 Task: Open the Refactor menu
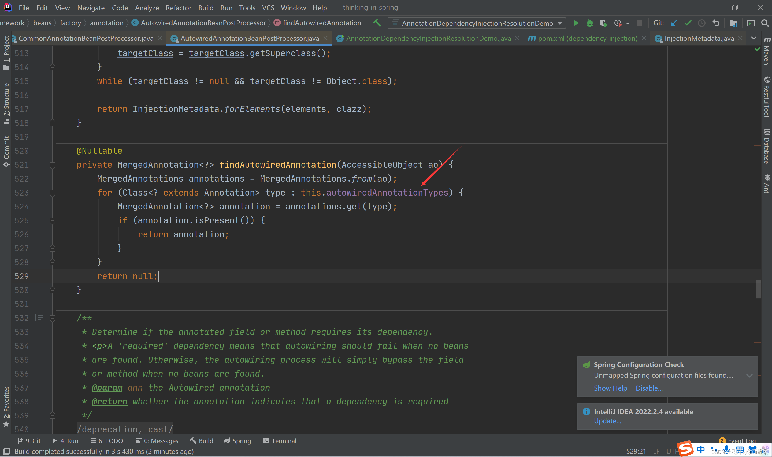178,8
